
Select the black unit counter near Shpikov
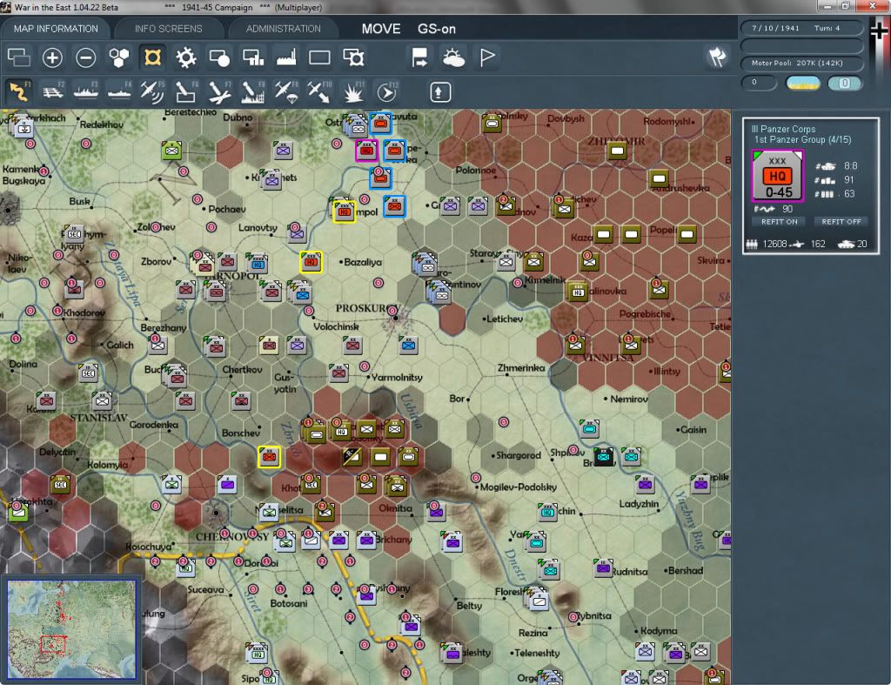coord(604,456)
